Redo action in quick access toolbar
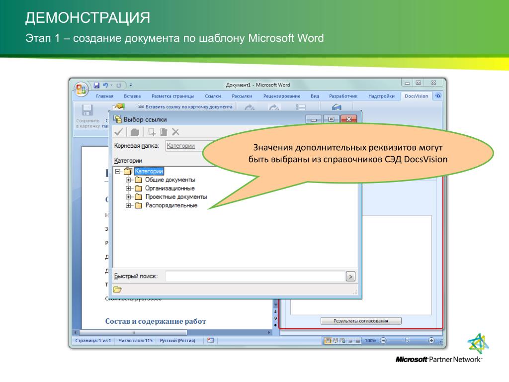The height and width of the screenshot is (382, 509). point(119,85)
